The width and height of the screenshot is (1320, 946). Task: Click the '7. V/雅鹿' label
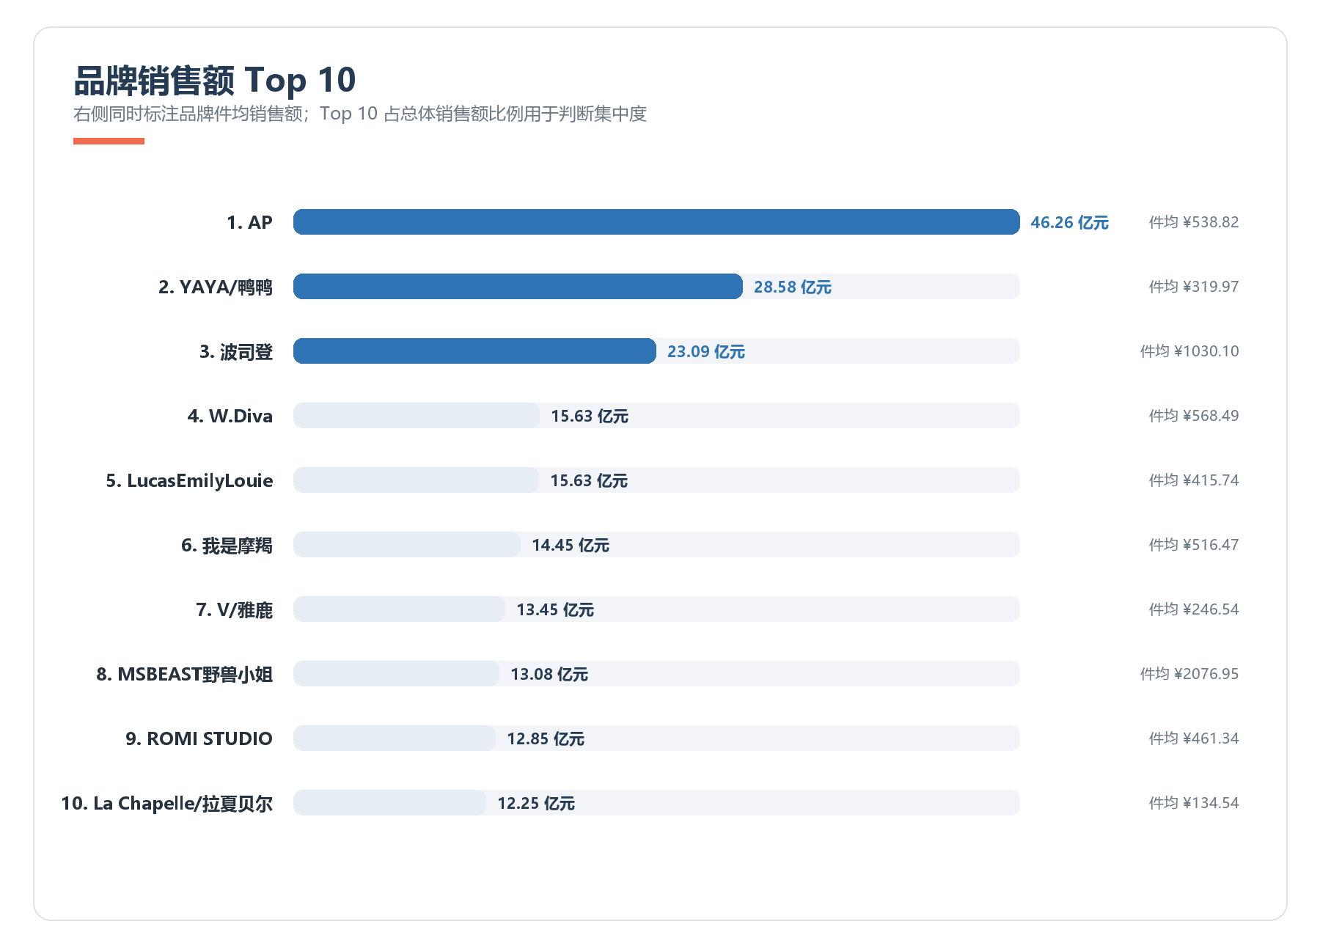[234, 609]
